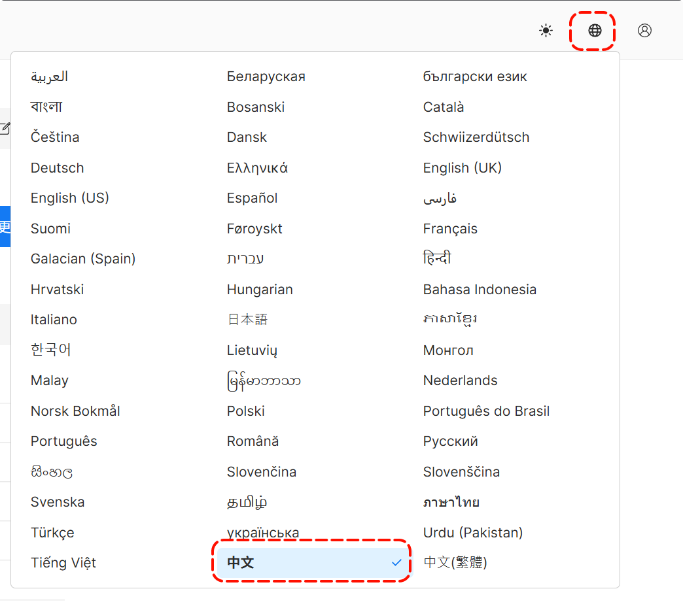The height and width of the screenshot is (608, 683).
Task: Click the blue button at left edge
Action: (5, 226)
